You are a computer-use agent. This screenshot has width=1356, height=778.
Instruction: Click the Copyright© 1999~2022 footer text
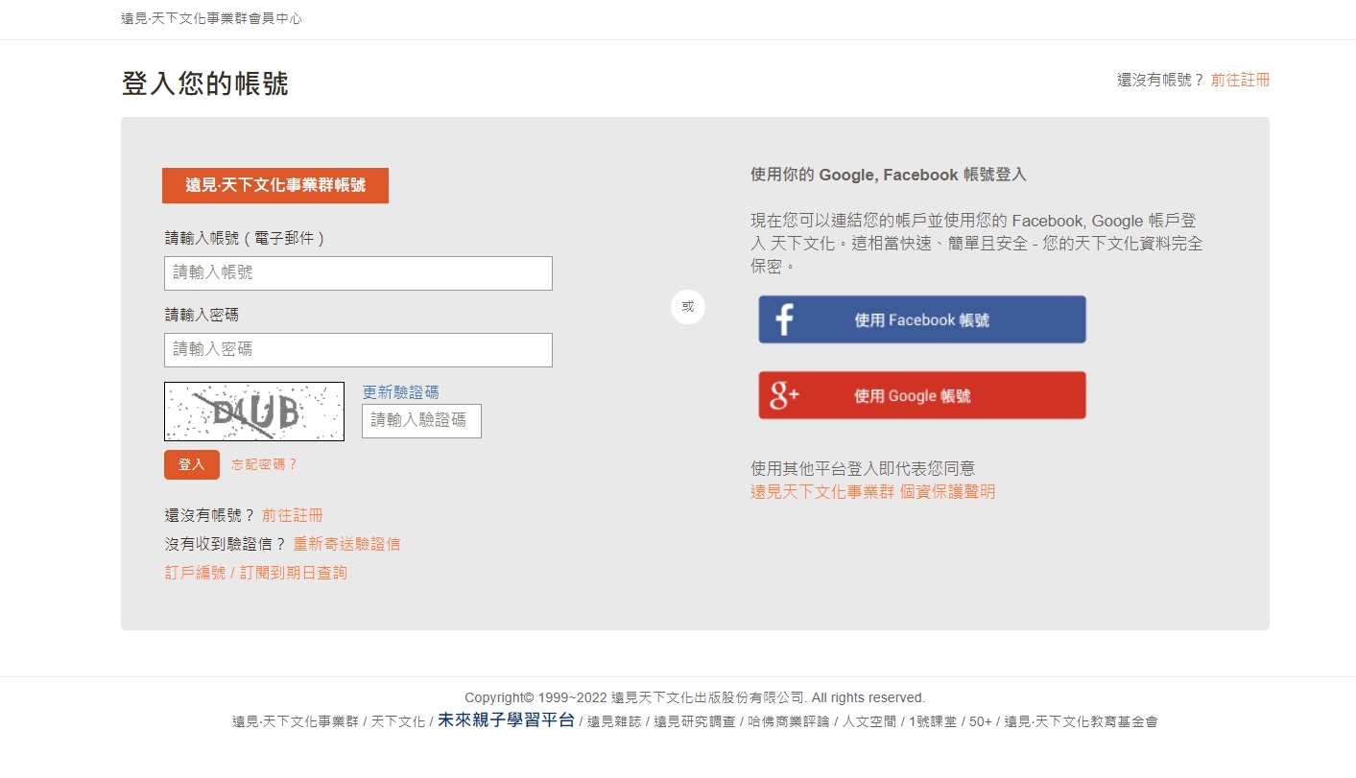(695, 697)
